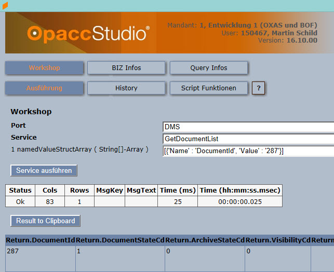
Task: Select the Time (ms) value 25
Action: click(178, 201)
